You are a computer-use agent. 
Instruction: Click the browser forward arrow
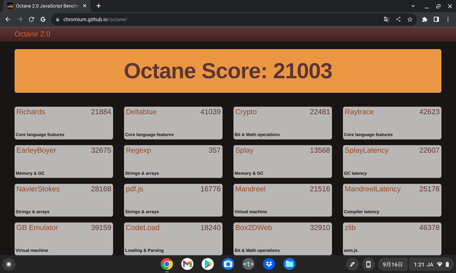pyautogui.click(x=20, y=19)
